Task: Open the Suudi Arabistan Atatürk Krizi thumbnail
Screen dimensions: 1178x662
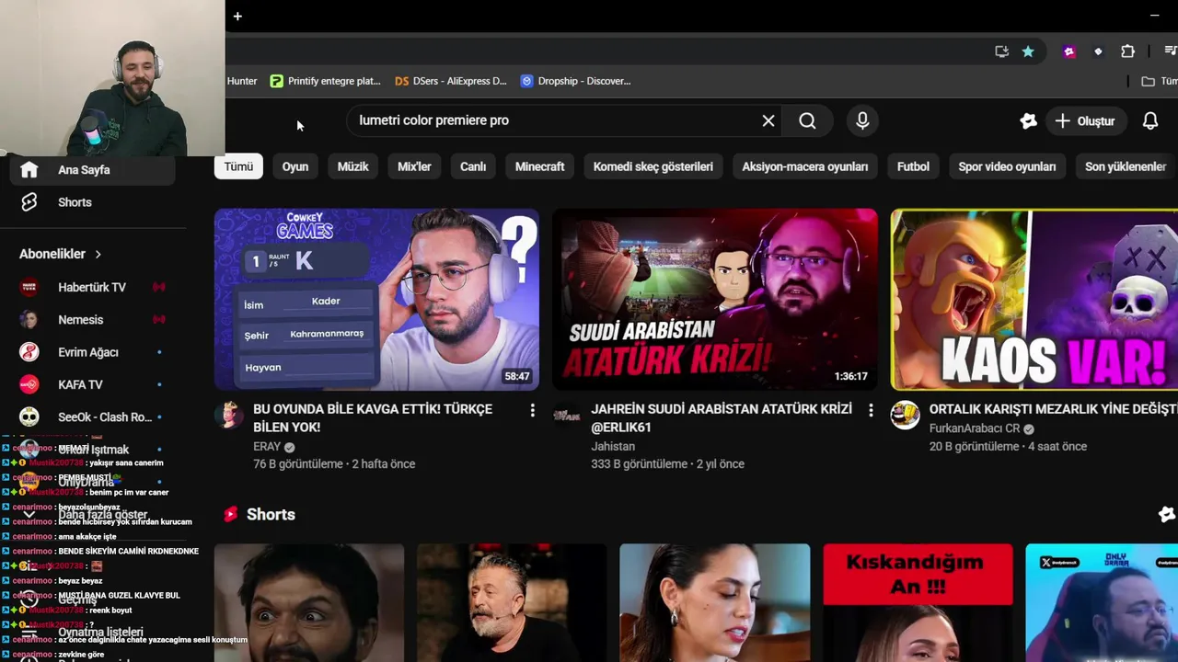Action: [715, 299]
